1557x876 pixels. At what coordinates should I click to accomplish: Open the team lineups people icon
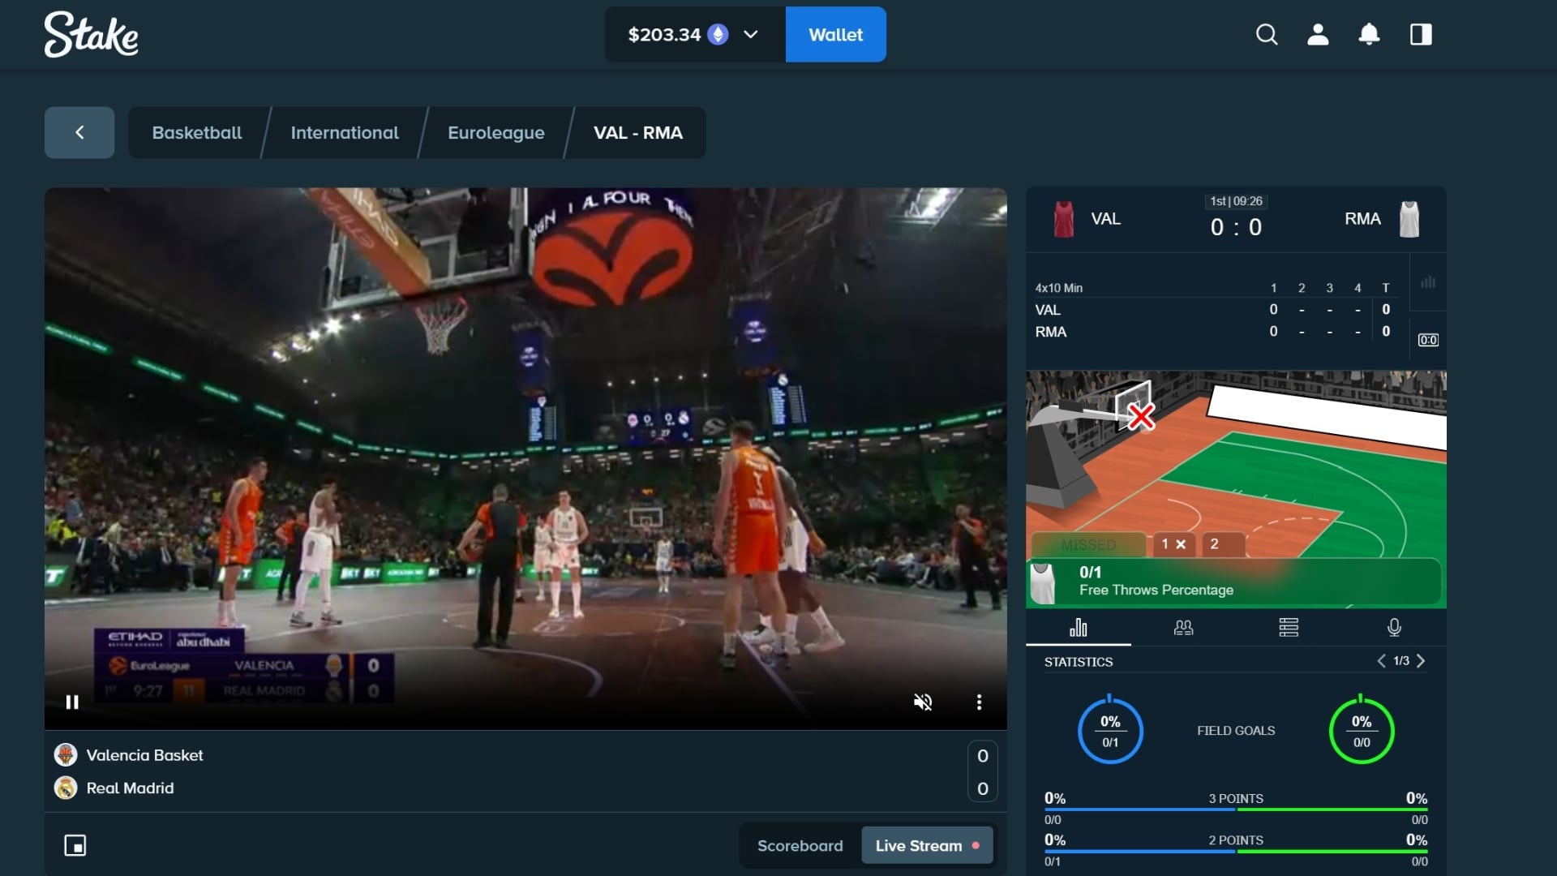[x=1183, y=627]
